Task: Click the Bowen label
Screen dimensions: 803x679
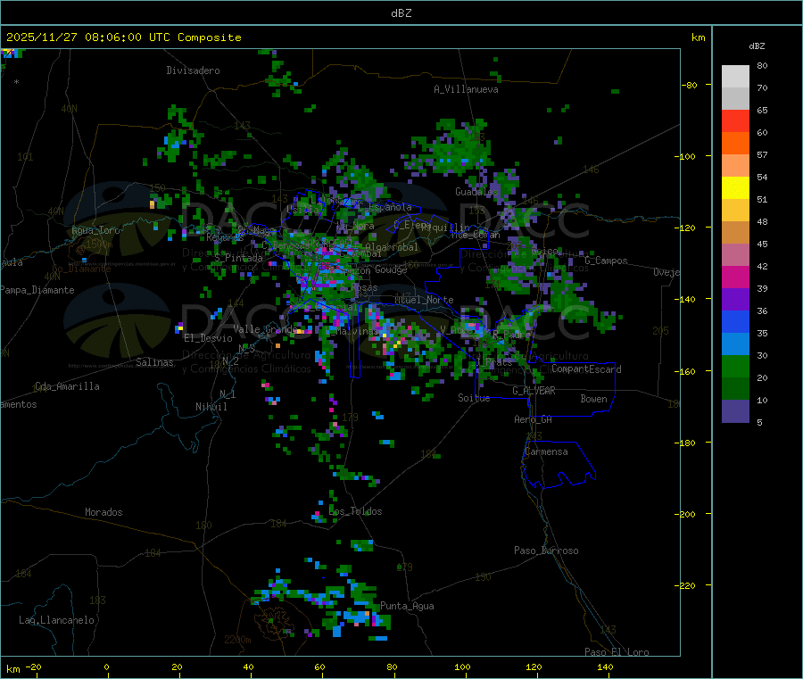Action: coord(593,399)
